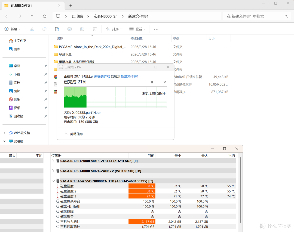Click the 新建文件夹1 destination link
This screenshot has width=294, height=232.
click(x=130, y=76)
